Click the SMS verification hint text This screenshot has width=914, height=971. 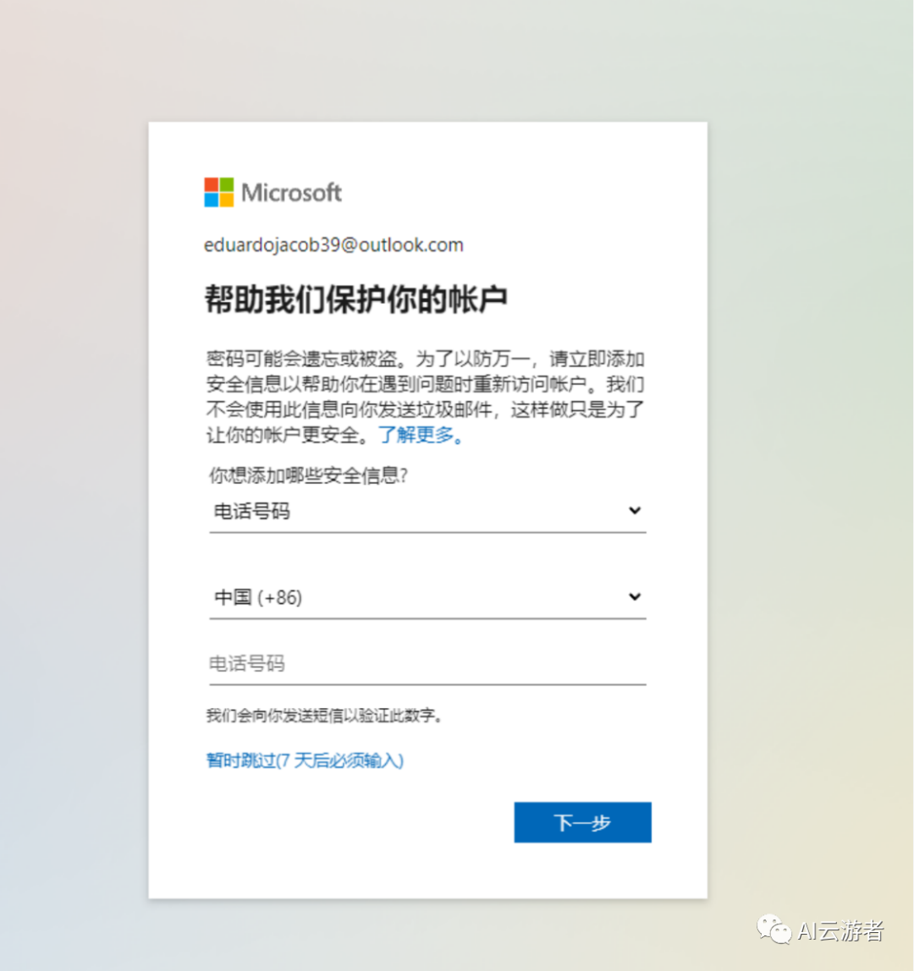[x=324, y=716]
